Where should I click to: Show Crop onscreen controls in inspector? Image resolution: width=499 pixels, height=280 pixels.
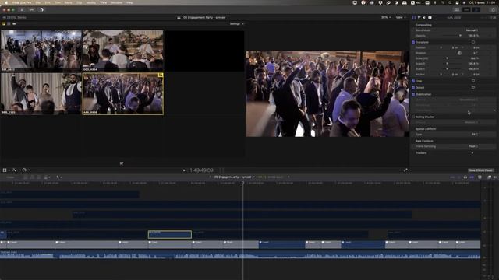pos(473,81)
